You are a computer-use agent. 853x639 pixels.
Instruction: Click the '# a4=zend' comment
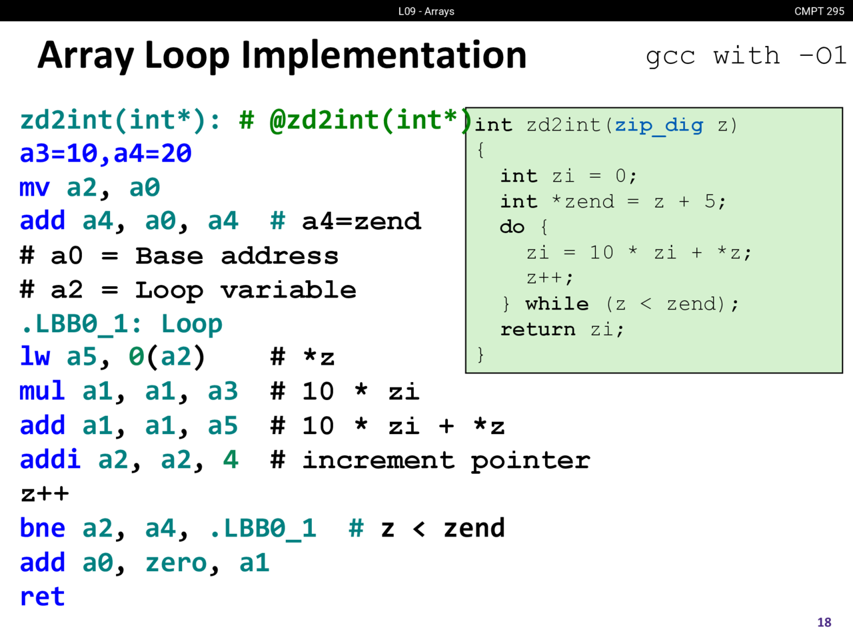(x=346, y=222)
